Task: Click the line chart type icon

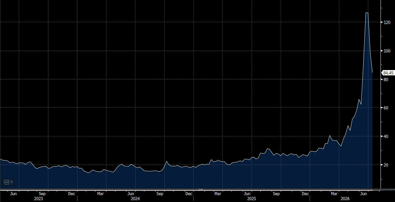Action: point(7,182)
